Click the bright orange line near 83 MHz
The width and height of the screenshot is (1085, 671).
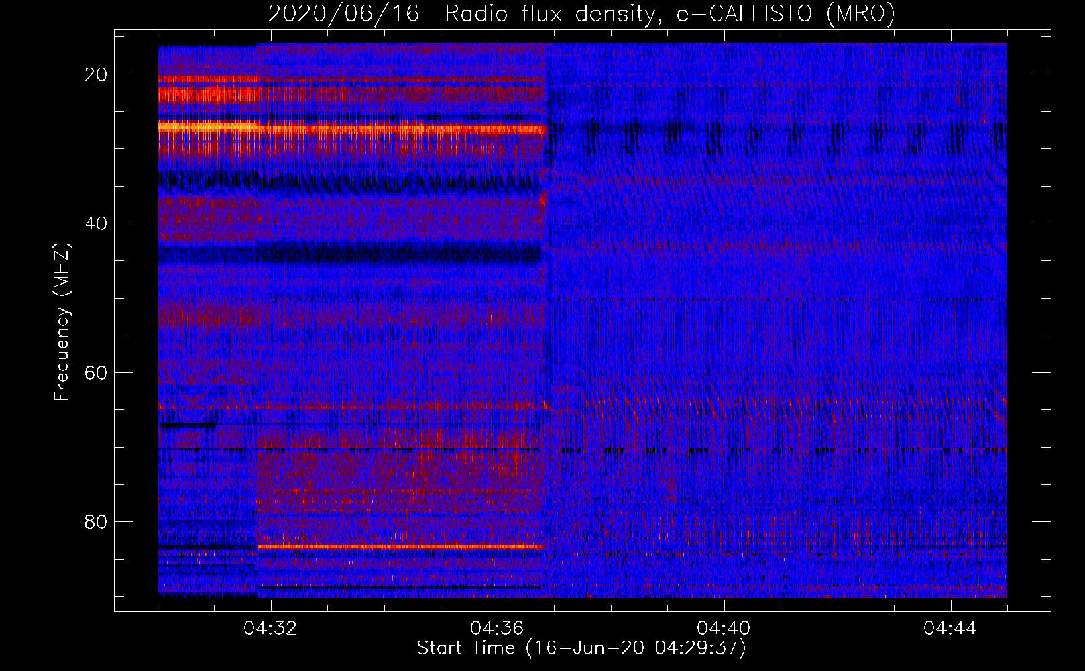pyautogui.click(x=400, y=547)
